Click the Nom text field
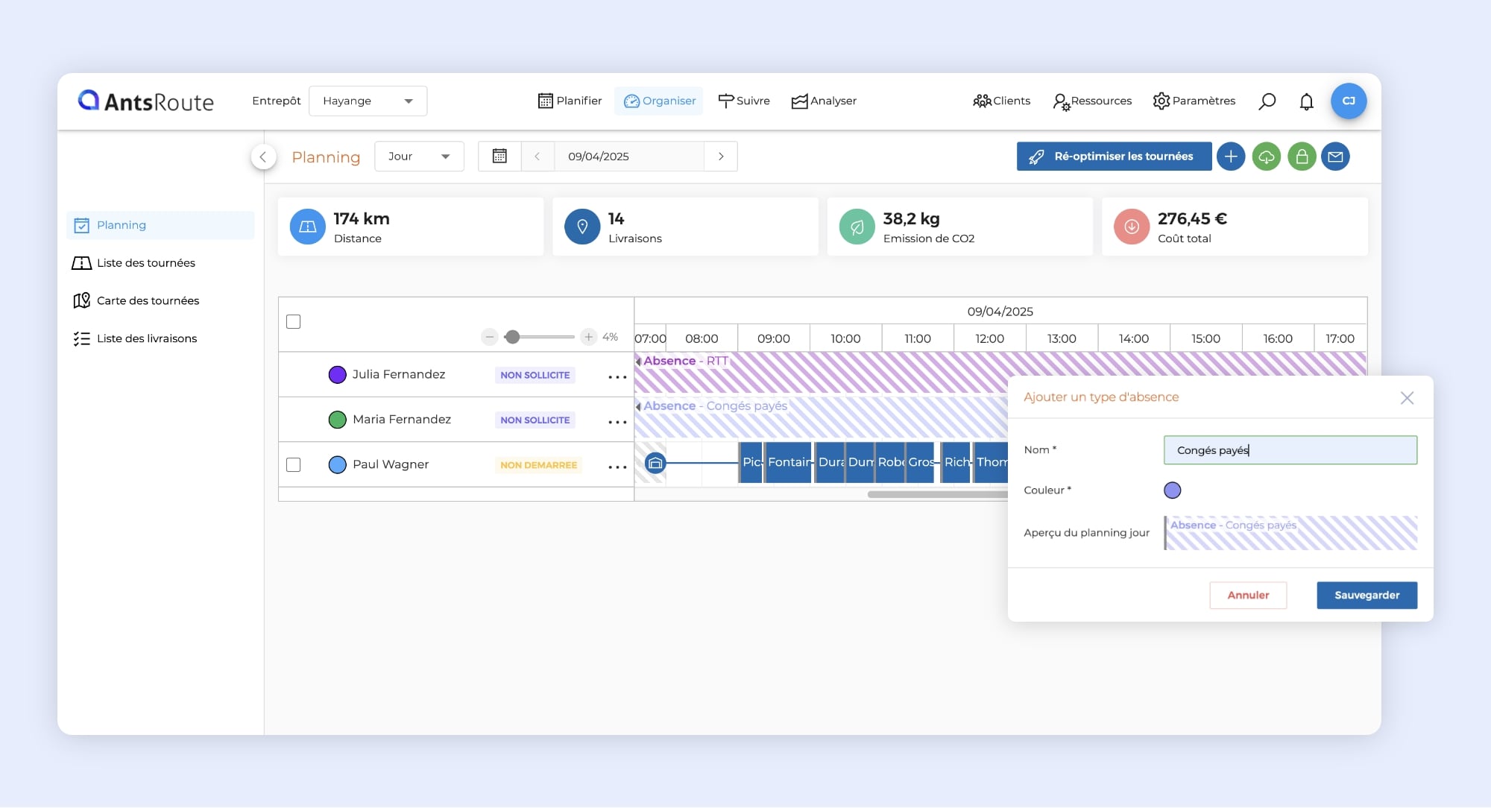The height and width of the screenshot is (808, 1491). (x=1290, y=450)
